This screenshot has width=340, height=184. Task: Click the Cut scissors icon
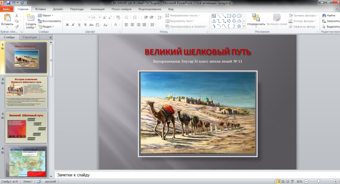click(x=16, y=15)
